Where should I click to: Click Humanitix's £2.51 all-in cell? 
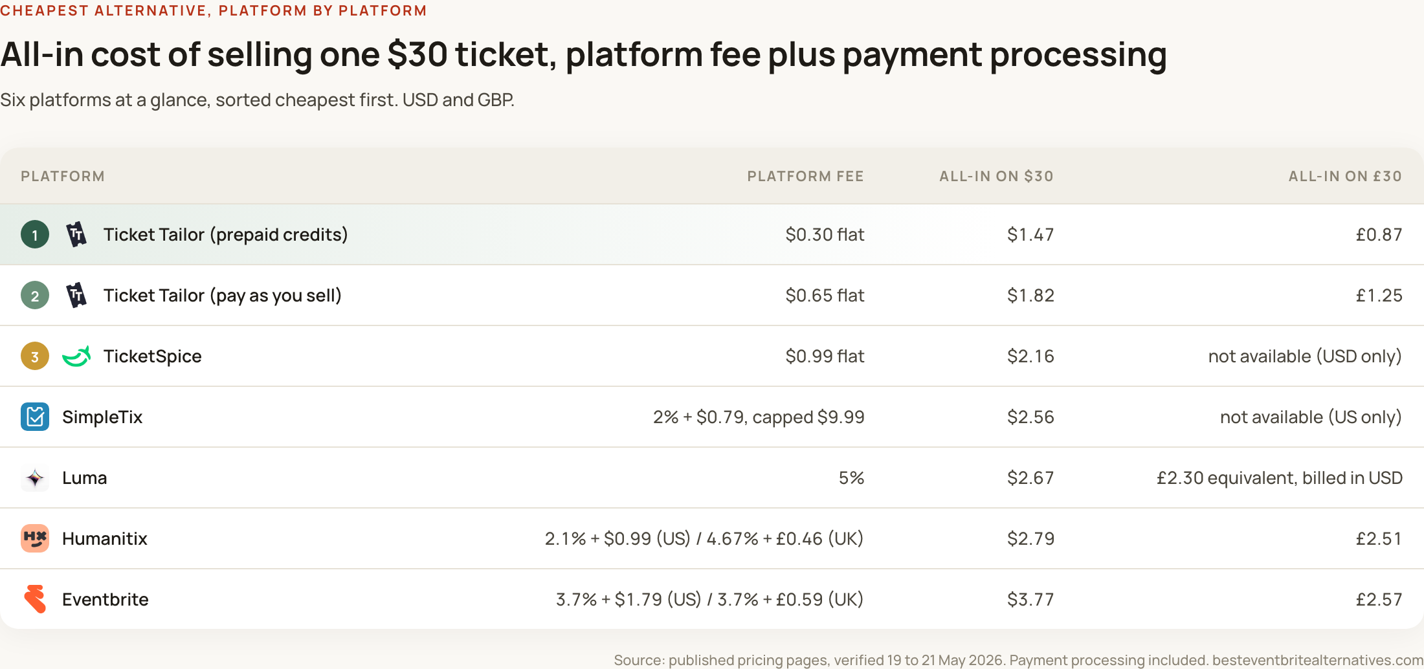click(1379, 538)
